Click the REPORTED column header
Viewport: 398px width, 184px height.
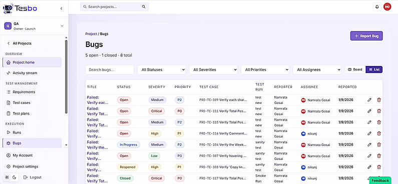pos(347,87)
